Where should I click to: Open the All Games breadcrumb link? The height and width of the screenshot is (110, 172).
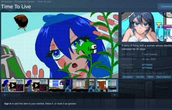(7, 2)
